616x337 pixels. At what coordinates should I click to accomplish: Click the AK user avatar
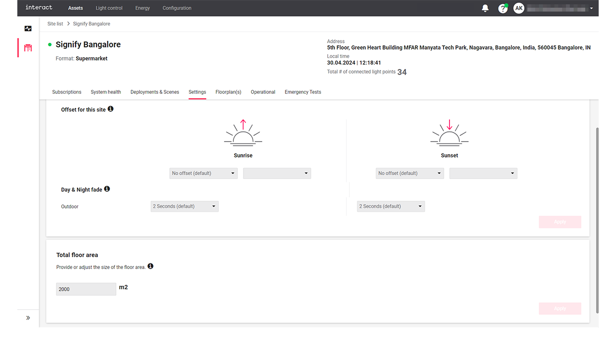518,8
